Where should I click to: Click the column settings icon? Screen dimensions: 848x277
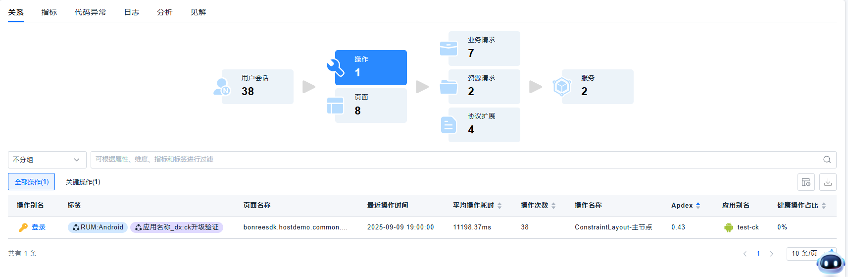pyautogui.click(x=806, y=182)
